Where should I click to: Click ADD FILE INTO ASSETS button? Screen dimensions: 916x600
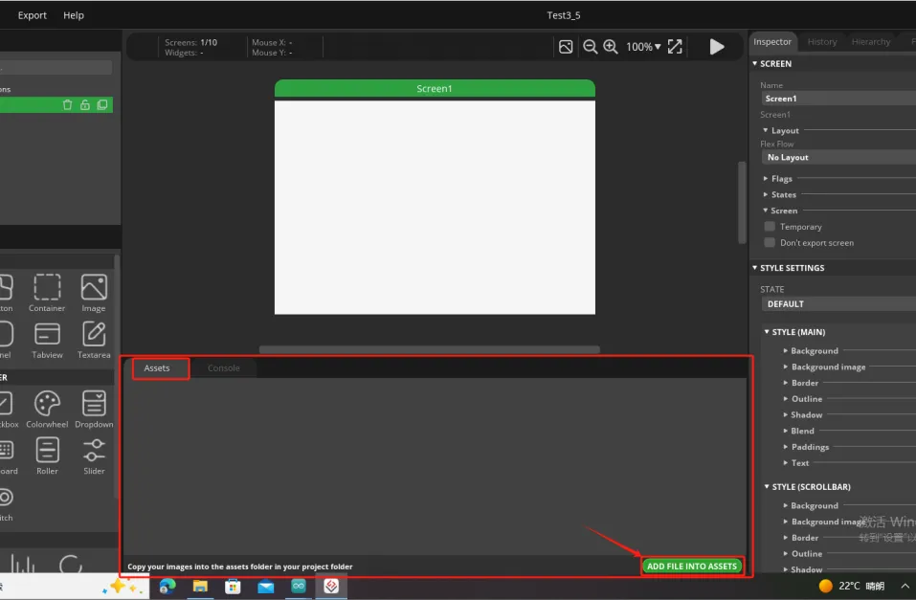pyautogui.click(x=692, y=567)
